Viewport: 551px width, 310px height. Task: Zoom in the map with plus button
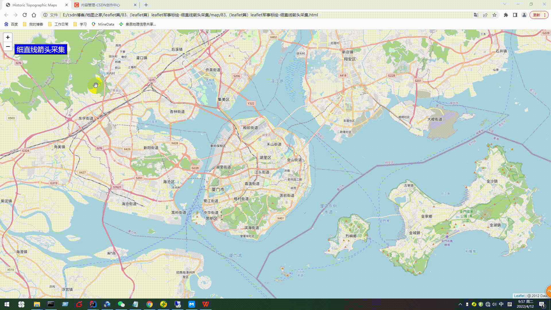click(8, 37)
